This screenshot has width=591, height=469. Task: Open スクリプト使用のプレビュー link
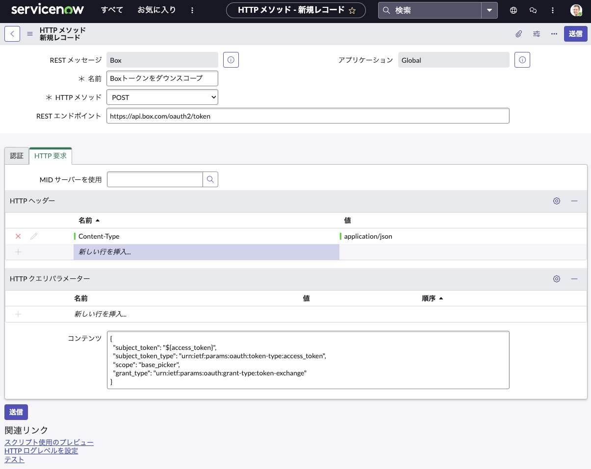pyautogui.click(x=49, y=443)
